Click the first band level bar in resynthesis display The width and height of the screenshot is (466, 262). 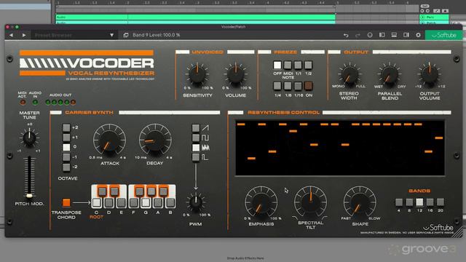(x=241, y=124)
